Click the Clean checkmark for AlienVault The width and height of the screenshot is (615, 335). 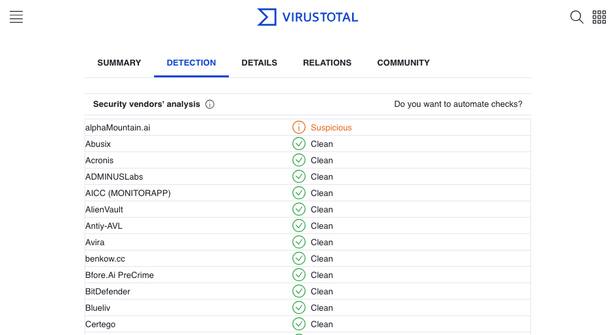pos(299,210)
